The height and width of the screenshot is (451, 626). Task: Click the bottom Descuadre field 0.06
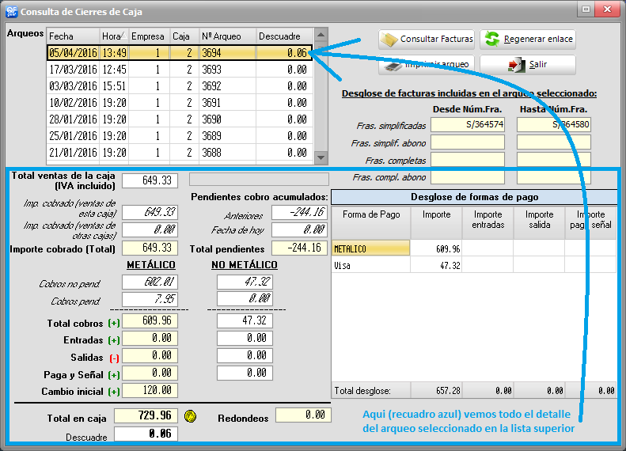(146, 434)
